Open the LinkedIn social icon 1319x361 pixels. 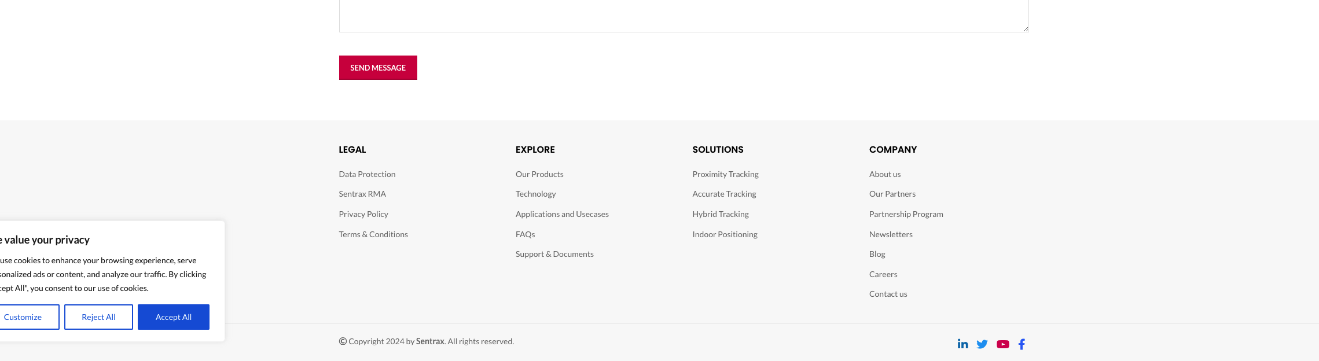click(x=962, y=344)
